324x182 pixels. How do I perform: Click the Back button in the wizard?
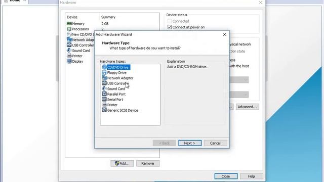[164, 143]
